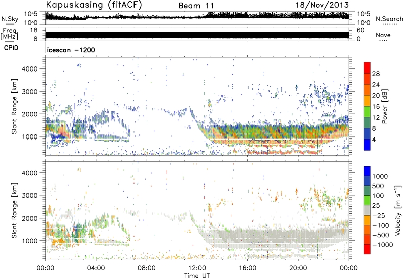Click the "-25" velocity colorbar label

coord(379,216)
